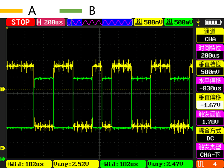The image size is (224, 168).
Task: Select the 垂直偏移 -1.67V vertical offset field
Action: coord(210,101)
